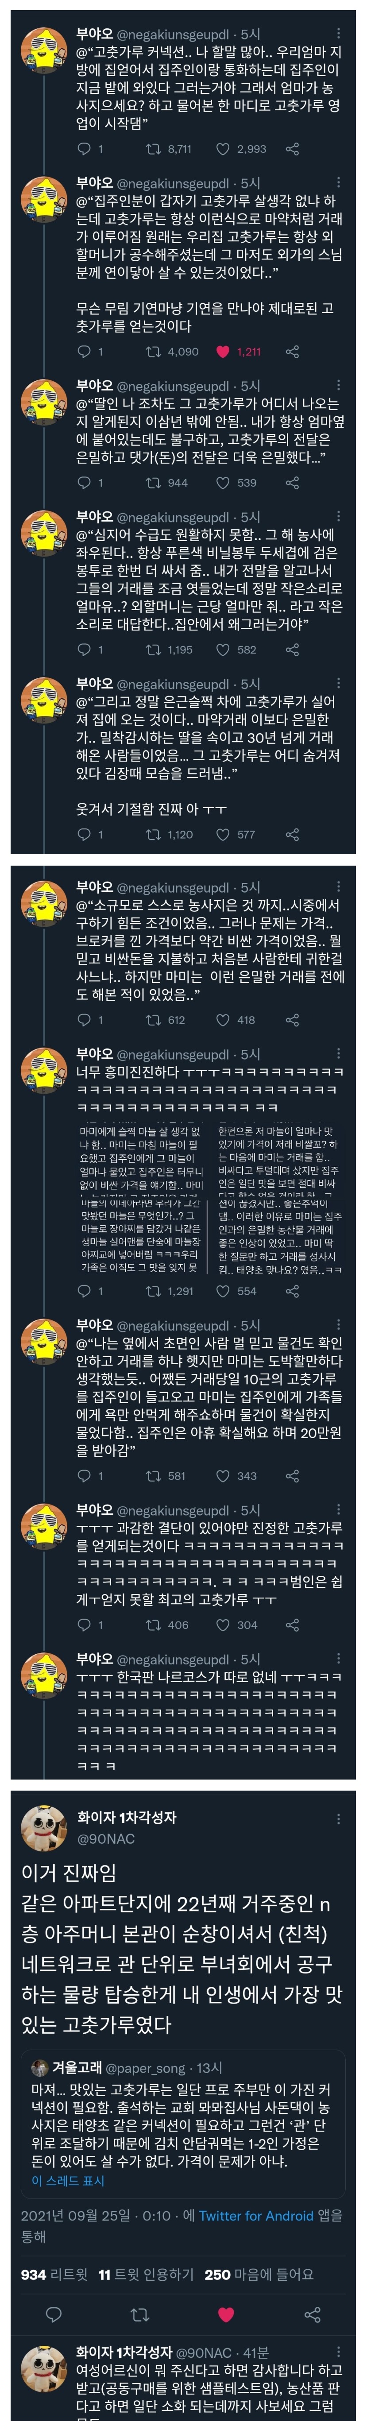
Task: Click share icon beside 539 likes
Action: (293, 482)
